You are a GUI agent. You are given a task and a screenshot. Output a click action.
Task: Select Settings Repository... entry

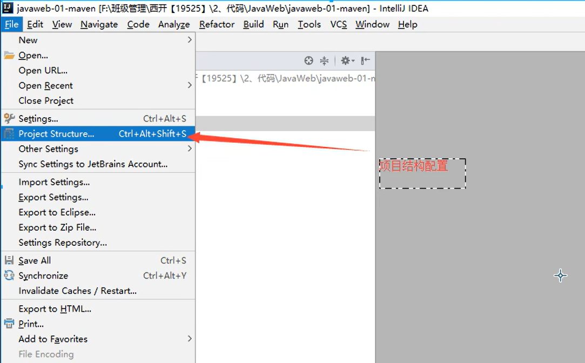pyautogui.click(x=98, y=243)
